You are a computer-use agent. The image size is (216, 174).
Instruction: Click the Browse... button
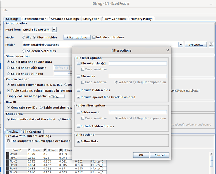pyautogui.click(x=196, y=45)
